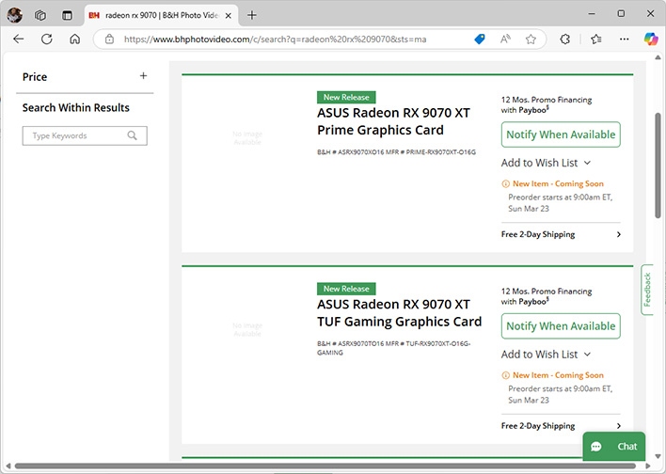Open the Favorites list icon
The height and width of the screenshot is (474, 666).
click(595, 39)
